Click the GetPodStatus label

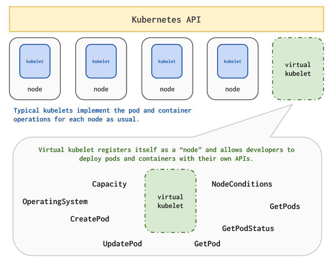(248, 229)
